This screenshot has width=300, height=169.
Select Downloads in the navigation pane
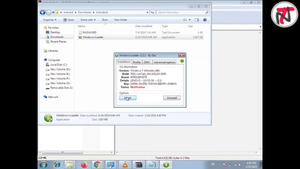[57, 37]
